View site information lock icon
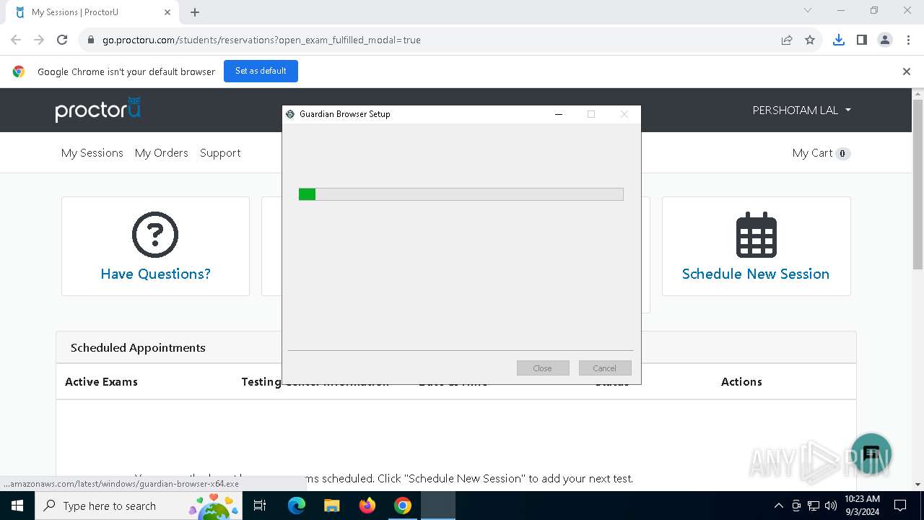This screenshot has height=520, width=924. coord(90,40)
